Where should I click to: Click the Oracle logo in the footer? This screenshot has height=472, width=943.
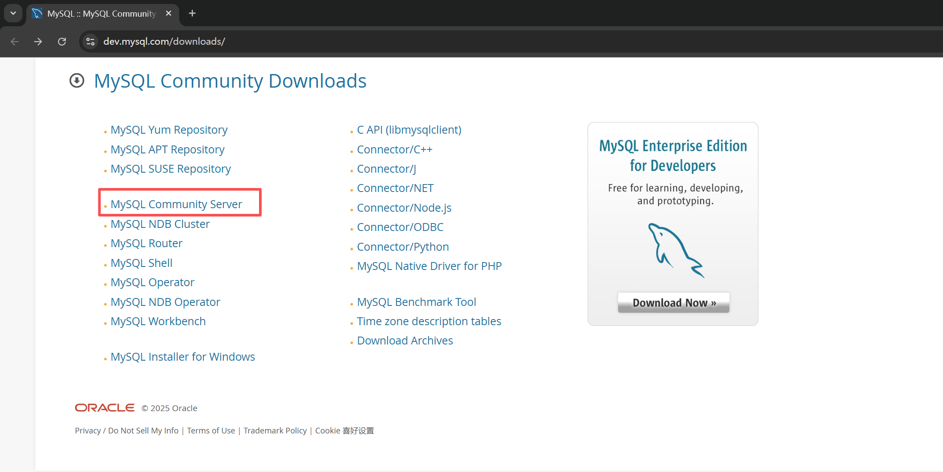pyautogui.click(x=104, y=408)
